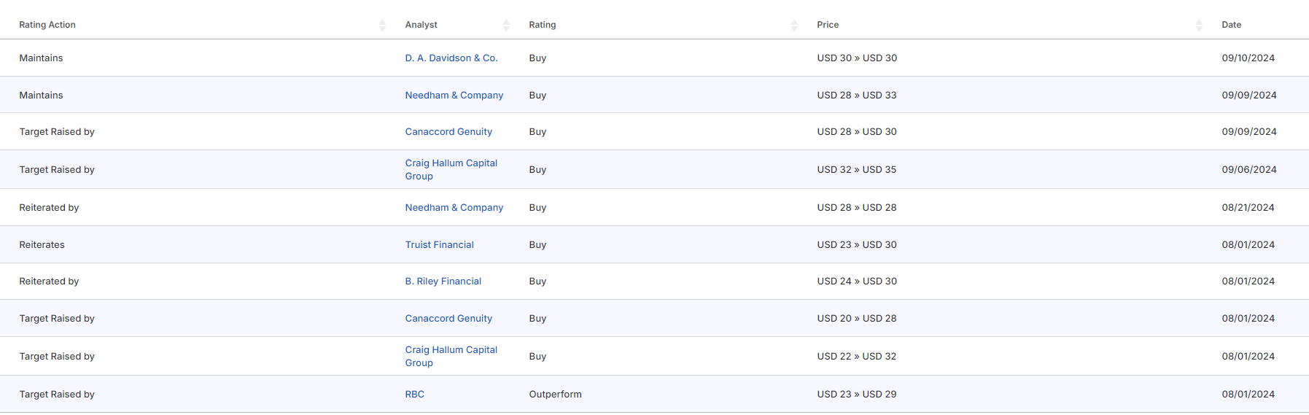The width and height of the screenshot is (1309, 415).
Task: Select the USD 32 » USD 35 price cell
Action: click(856, 169)
